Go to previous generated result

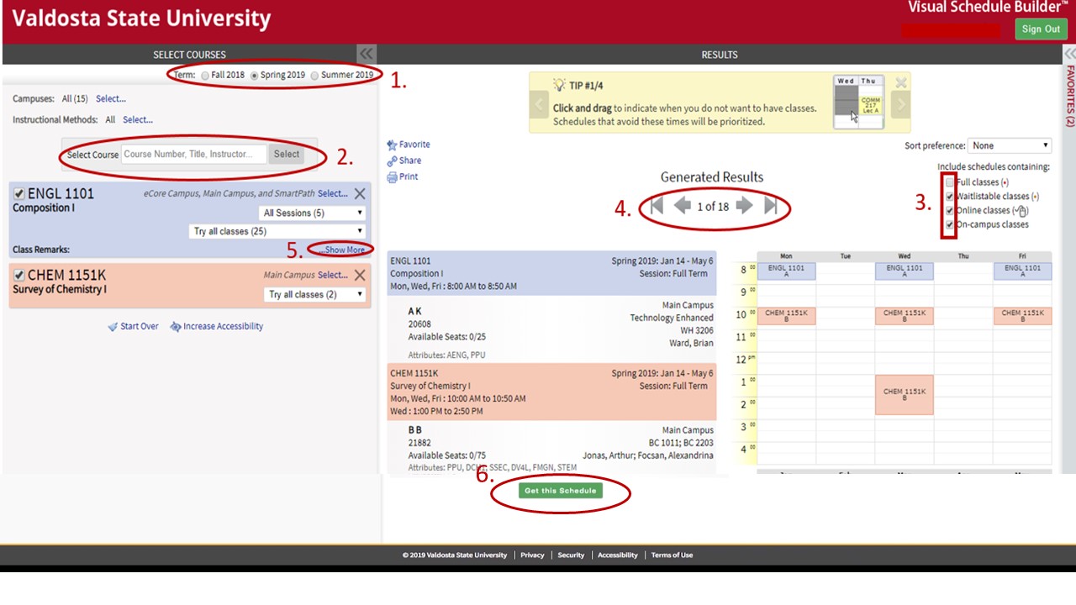pos(683,206)
